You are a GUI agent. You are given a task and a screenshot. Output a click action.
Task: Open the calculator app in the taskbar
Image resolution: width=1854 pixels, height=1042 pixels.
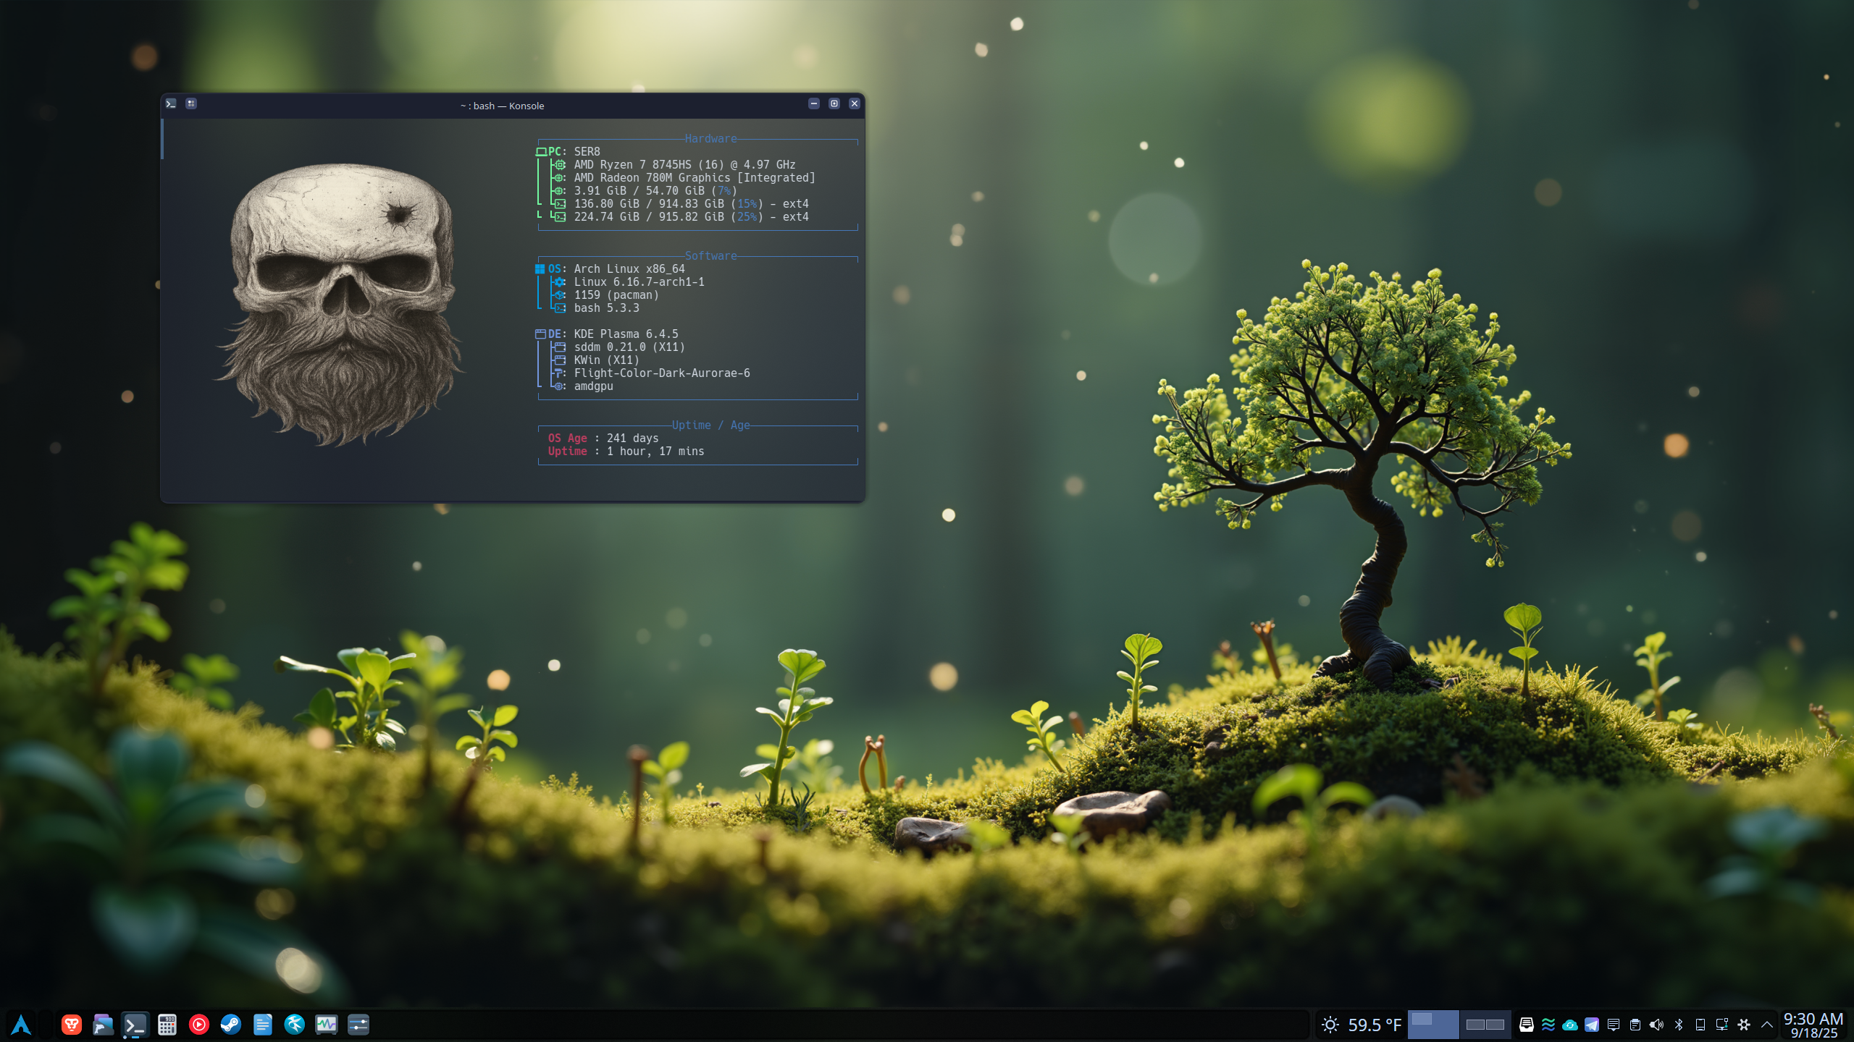coord(167,1025)
